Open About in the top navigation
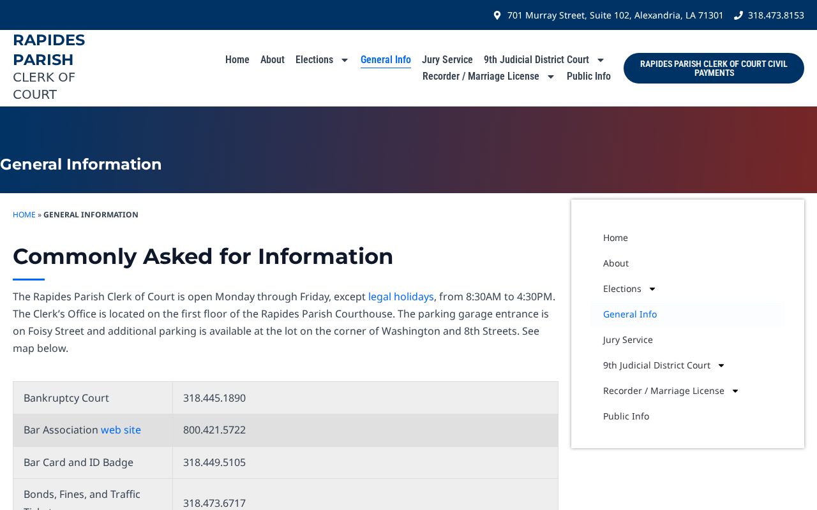The width and height of the screenshot is (817, 510). pyautogui.click(x=273, y=59)
